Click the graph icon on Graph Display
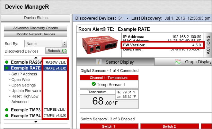This screenshot has height=129, width=212. [178, 62]
